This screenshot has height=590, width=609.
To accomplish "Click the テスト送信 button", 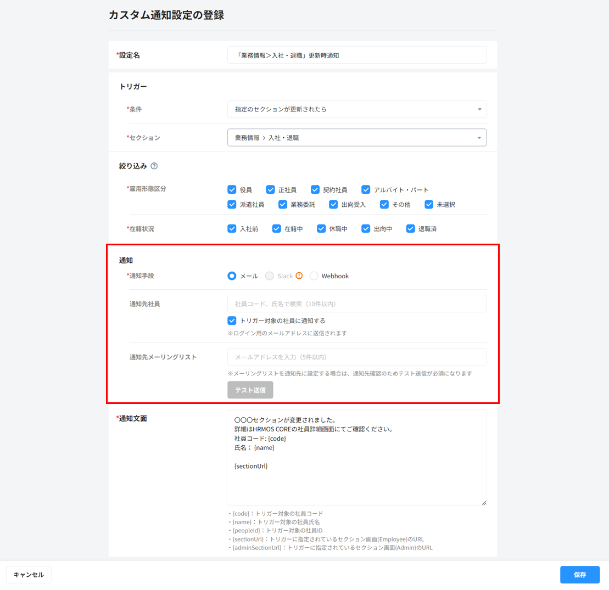I will pyautogui.click(x=250, y=390).
